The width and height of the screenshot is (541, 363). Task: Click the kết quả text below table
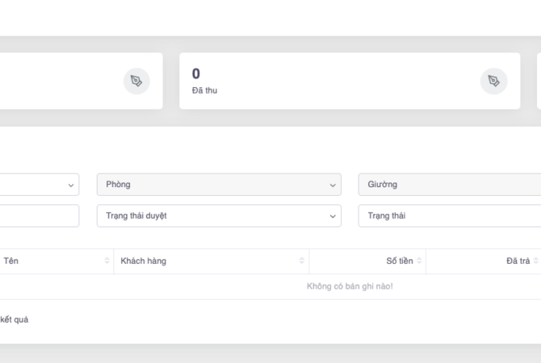pos(14,319)
